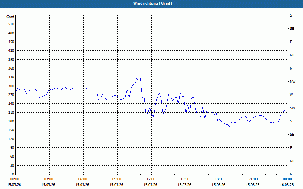Click the 120 y-axis value
The width and height of the screenshot is (303, 189).
click(x=11, y=139)
